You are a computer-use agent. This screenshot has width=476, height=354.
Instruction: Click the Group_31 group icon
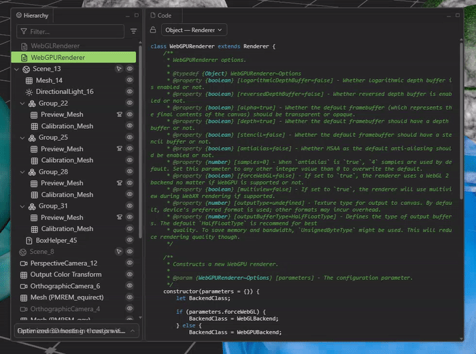point(32,206)
